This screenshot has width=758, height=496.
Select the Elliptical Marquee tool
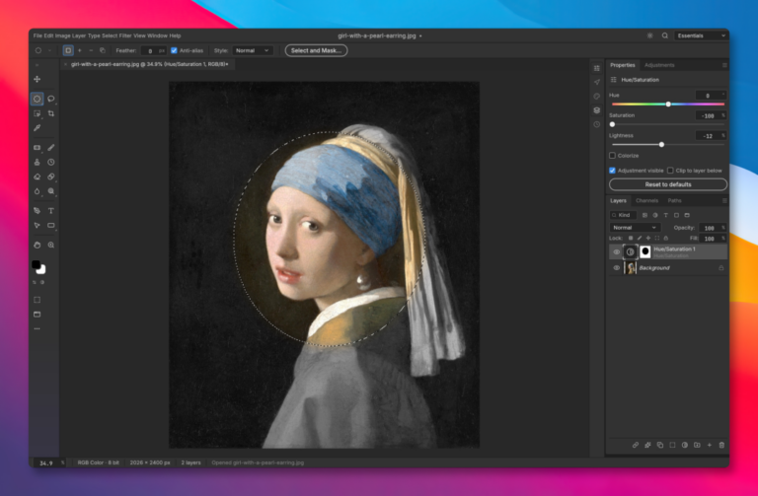(38, 99)
